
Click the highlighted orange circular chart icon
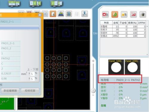(x=115, y=15)
